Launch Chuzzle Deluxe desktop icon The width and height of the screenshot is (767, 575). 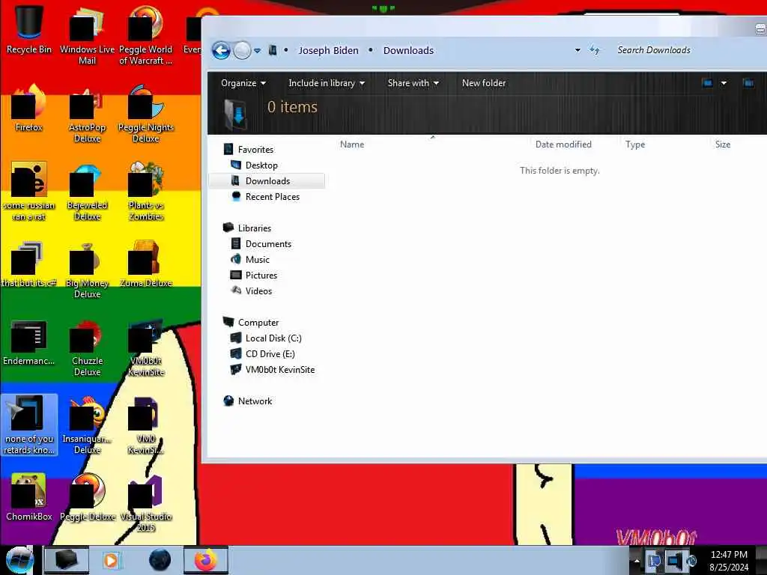(87, 348)
